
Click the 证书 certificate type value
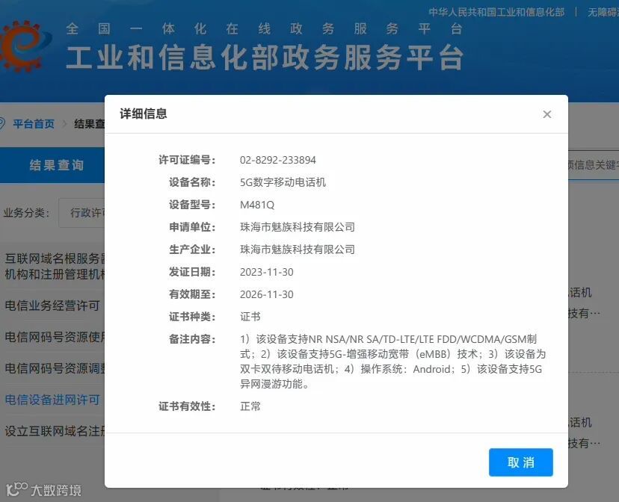coord(250,317)
